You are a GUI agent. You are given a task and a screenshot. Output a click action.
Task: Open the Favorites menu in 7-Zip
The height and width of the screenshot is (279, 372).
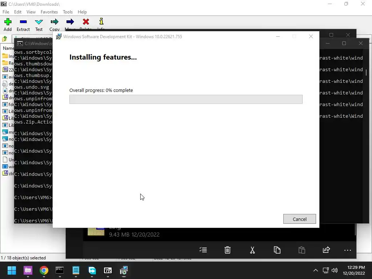coord(49,12)
